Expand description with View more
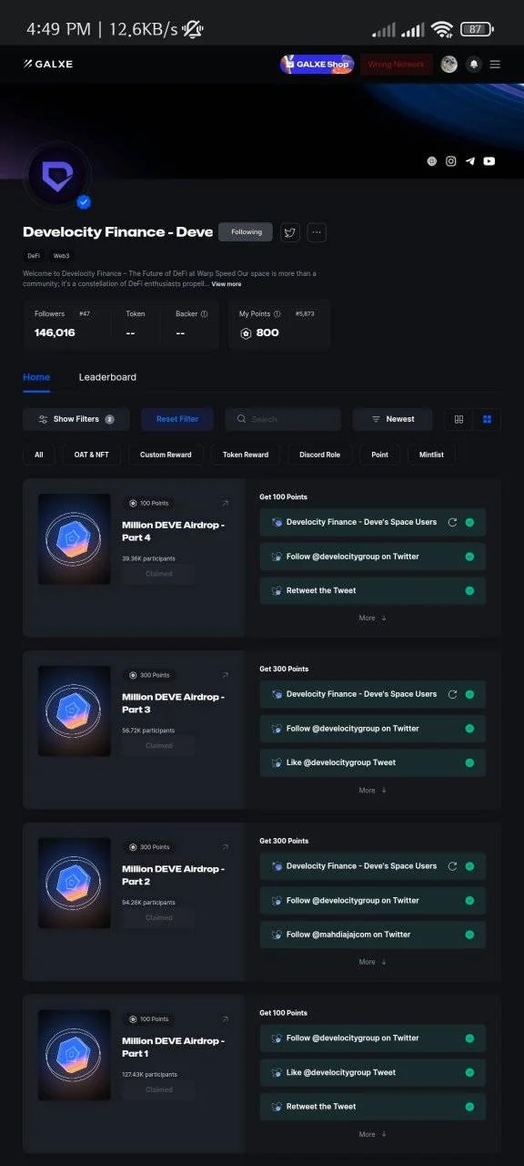Viewport: 524px width, 1166px height. pyautogui.click(x=227, y=284)
